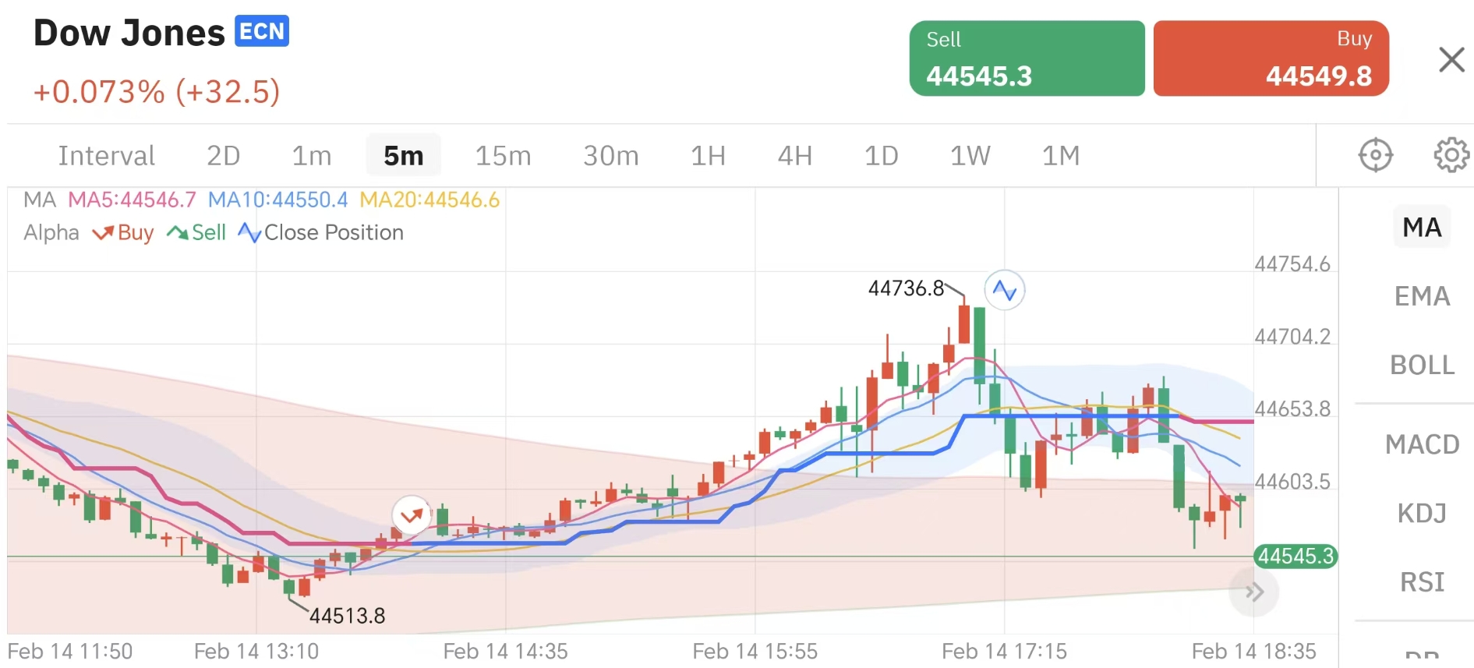The height and width of the screenshot is (668, 1474).
Task: Toggle the MA indicator off
Action: 1421,227
